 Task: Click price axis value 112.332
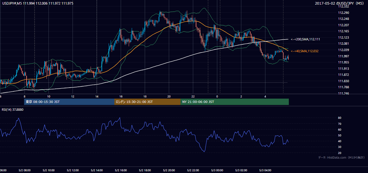click(344, 6)
